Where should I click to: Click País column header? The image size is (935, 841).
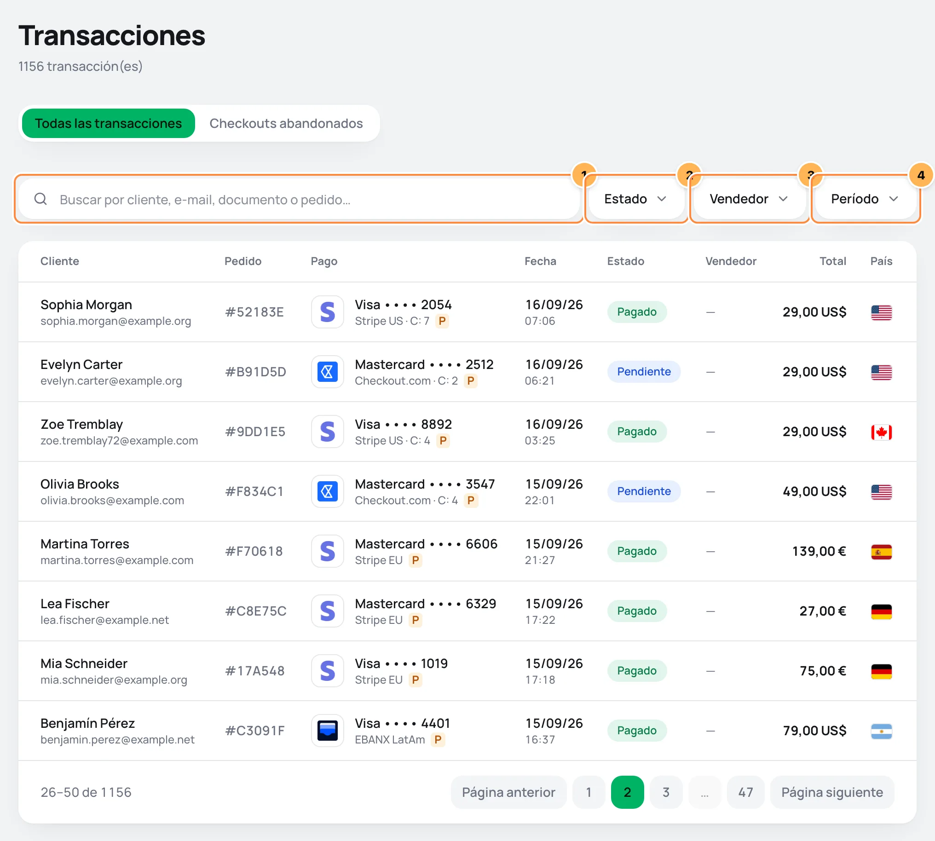click(881, 261)
